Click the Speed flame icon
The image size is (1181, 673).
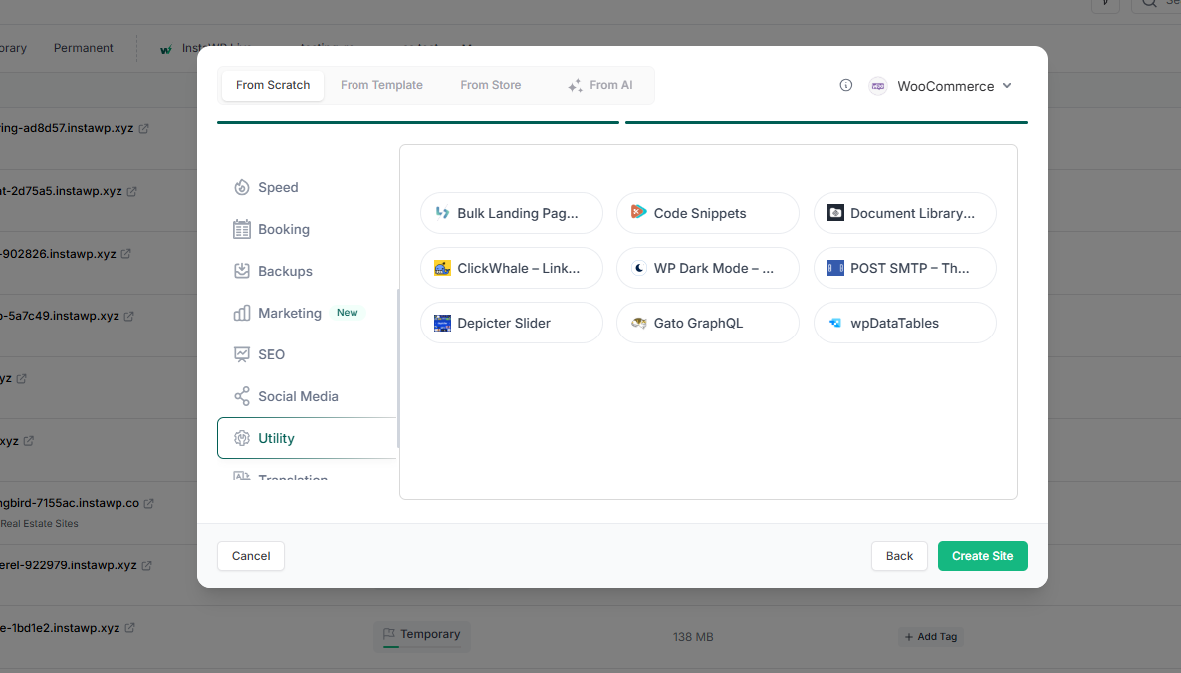pos(242,187)
